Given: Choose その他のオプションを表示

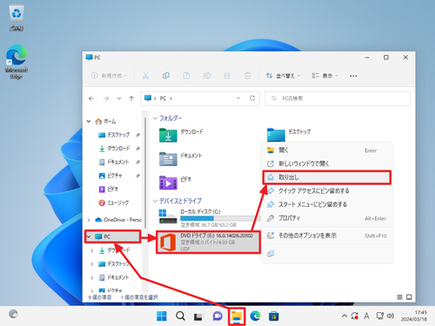Looking at the screenshot, I should tap(326, 236).
